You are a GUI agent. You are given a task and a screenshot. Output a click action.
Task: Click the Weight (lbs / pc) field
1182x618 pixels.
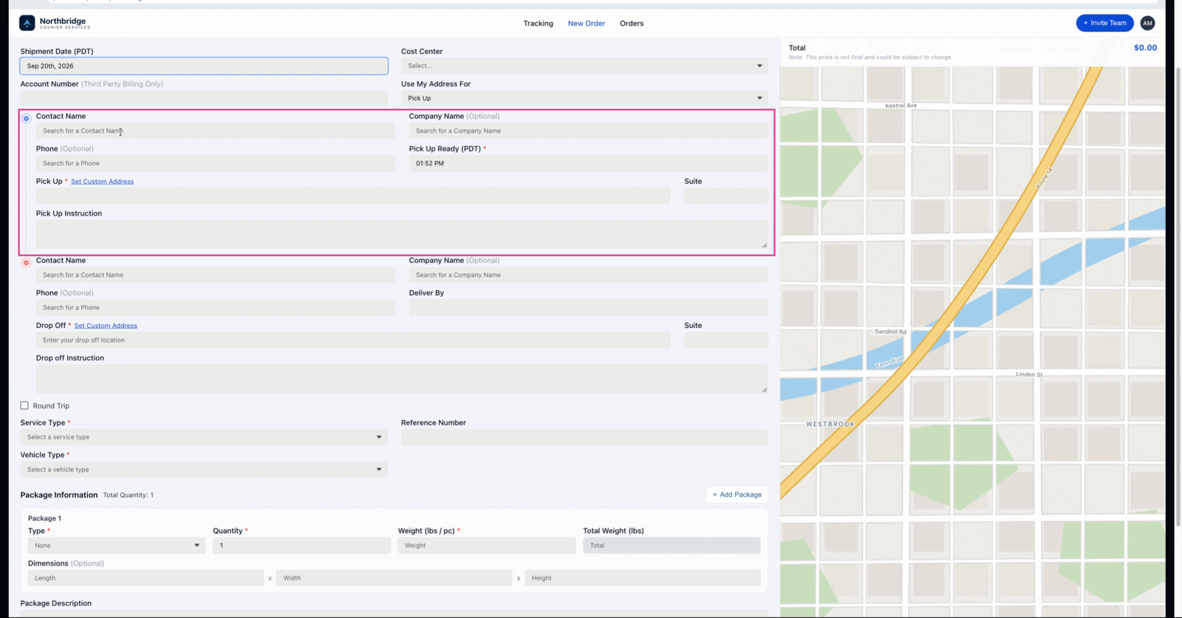tap(487, 546)
